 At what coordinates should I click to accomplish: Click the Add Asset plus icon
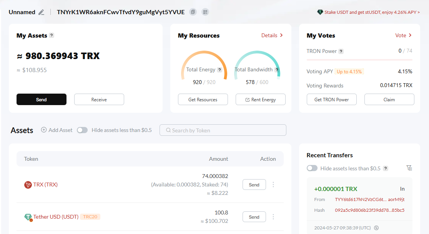[44, 130]
